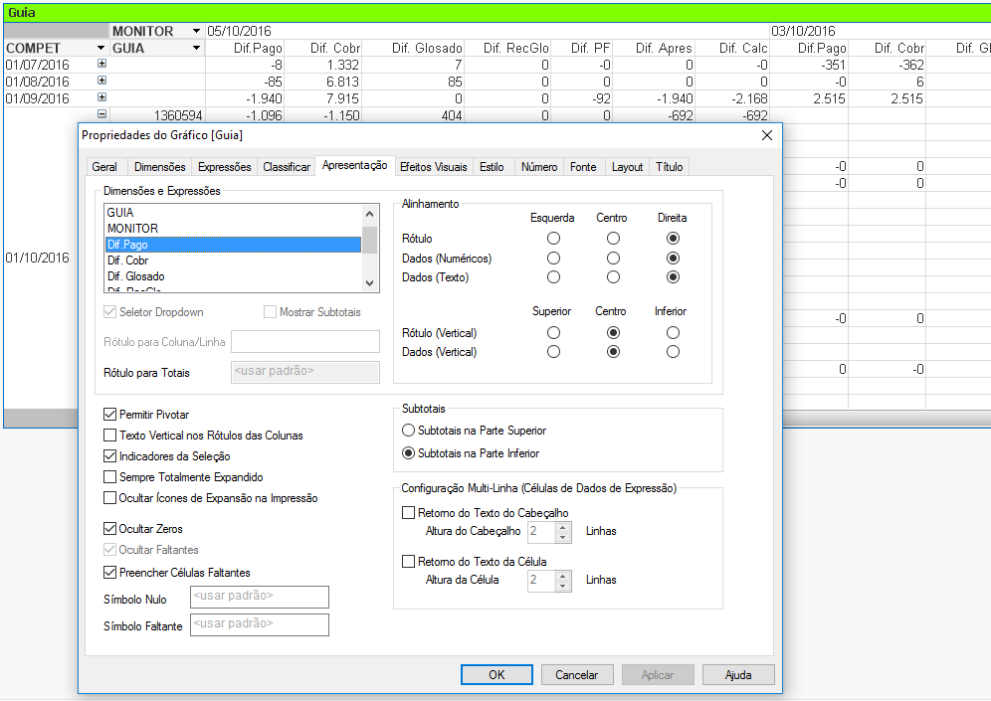Expand the 01/07/2016 row plus icon

[101, 64]
